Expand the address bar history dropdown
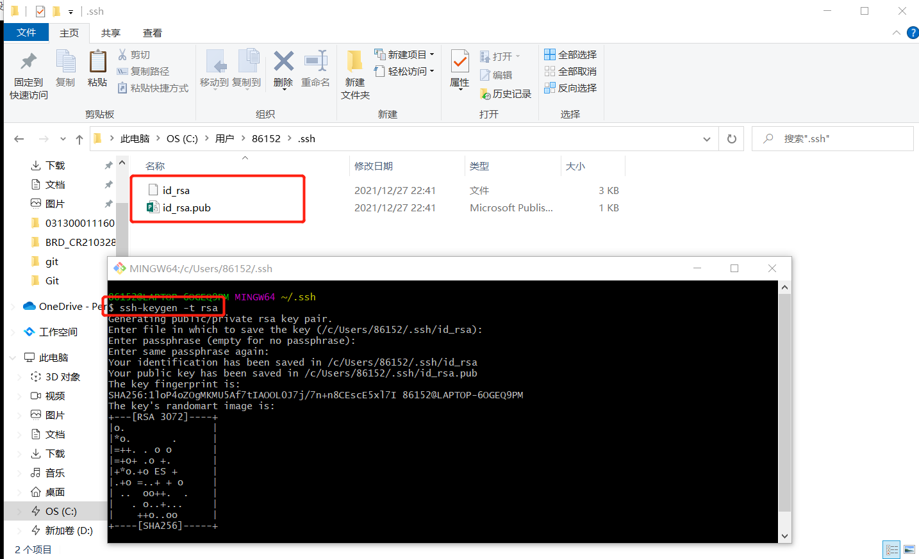 pos(707,139)
